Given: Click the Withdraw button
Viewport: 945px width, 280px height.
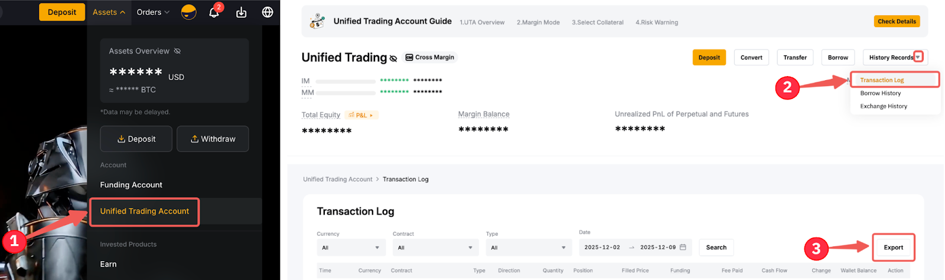Looking at the screenshot, I should pos(213,139).
